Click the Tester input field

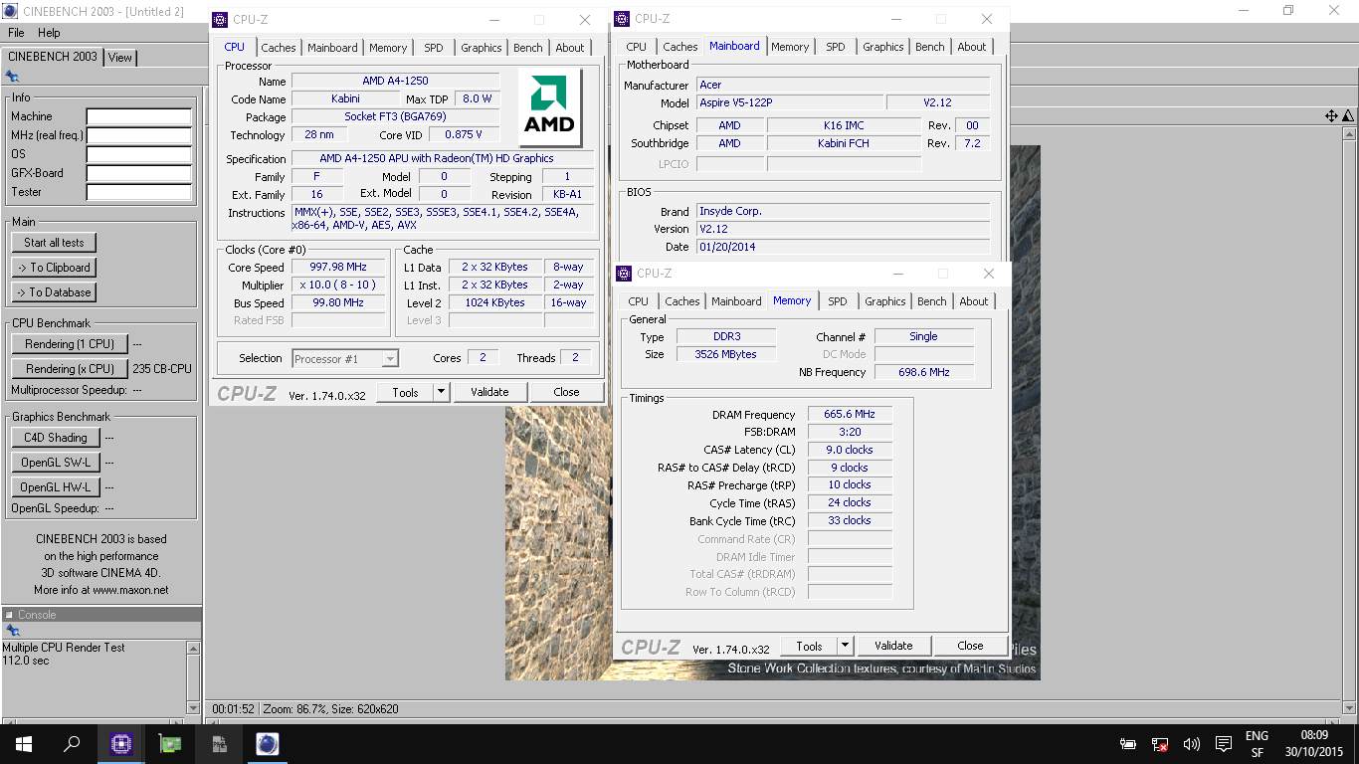[x=138, y=192]
